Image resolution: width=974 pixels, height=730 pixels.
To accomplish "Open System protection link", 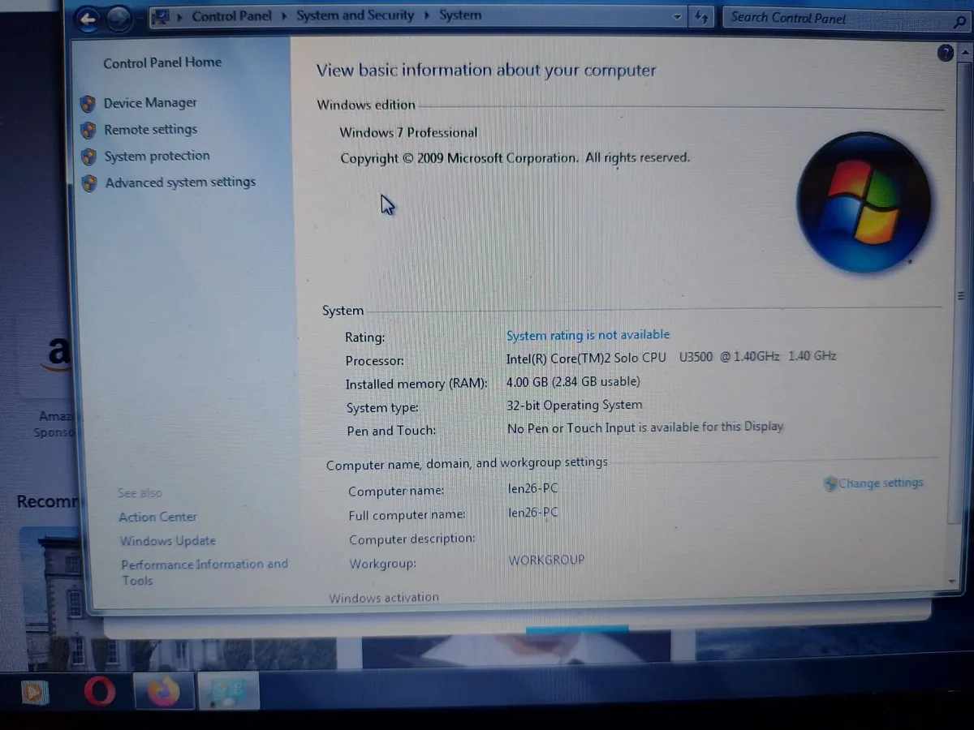I will click(157, 156).
